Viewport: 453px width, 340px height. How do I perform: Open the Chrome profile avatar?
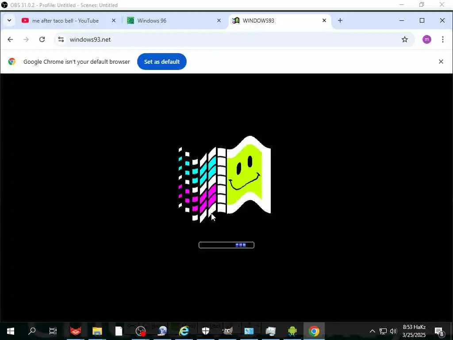point(427,39)
